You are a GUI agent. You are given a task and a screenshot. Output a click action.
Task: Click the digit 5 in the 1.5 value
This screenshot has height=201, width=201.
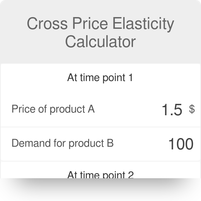click(x=178, y=110)
